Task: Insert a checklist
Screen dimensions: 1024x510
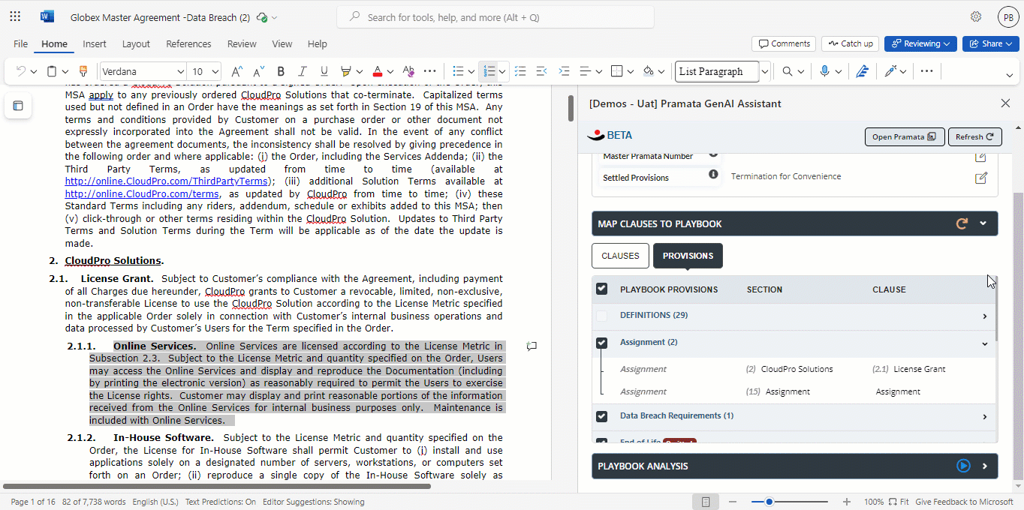Action: point(520,71)
